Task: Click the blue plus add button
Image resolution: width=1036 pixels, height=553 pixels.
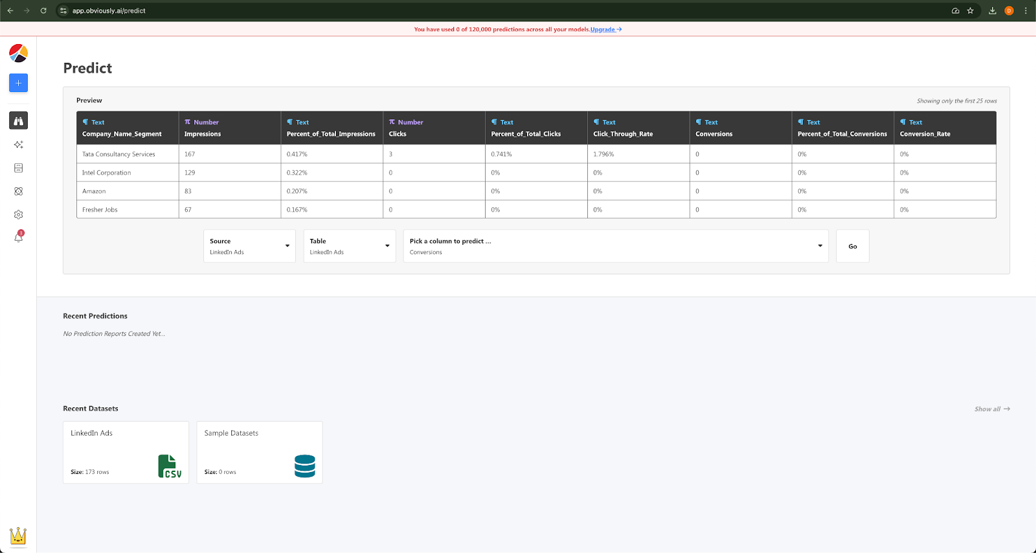Action: 18,83
